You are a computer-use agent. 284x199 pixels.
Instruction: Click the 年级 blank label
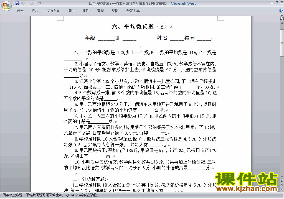click(x=90, y=38)
